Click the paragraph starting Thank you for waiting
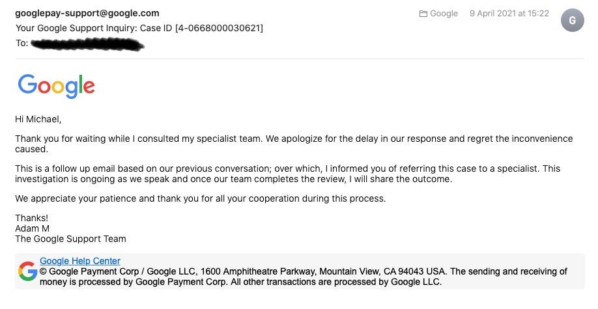 click(x=294, y=144)
